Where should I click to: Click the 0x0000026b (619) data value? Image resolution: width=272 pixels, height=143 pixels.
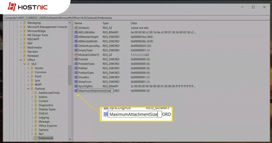(x=142, y=41)
